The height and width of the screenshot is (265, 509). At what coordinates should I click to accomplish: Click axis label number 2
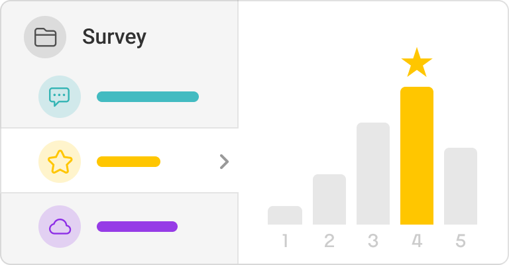(329, 240)
